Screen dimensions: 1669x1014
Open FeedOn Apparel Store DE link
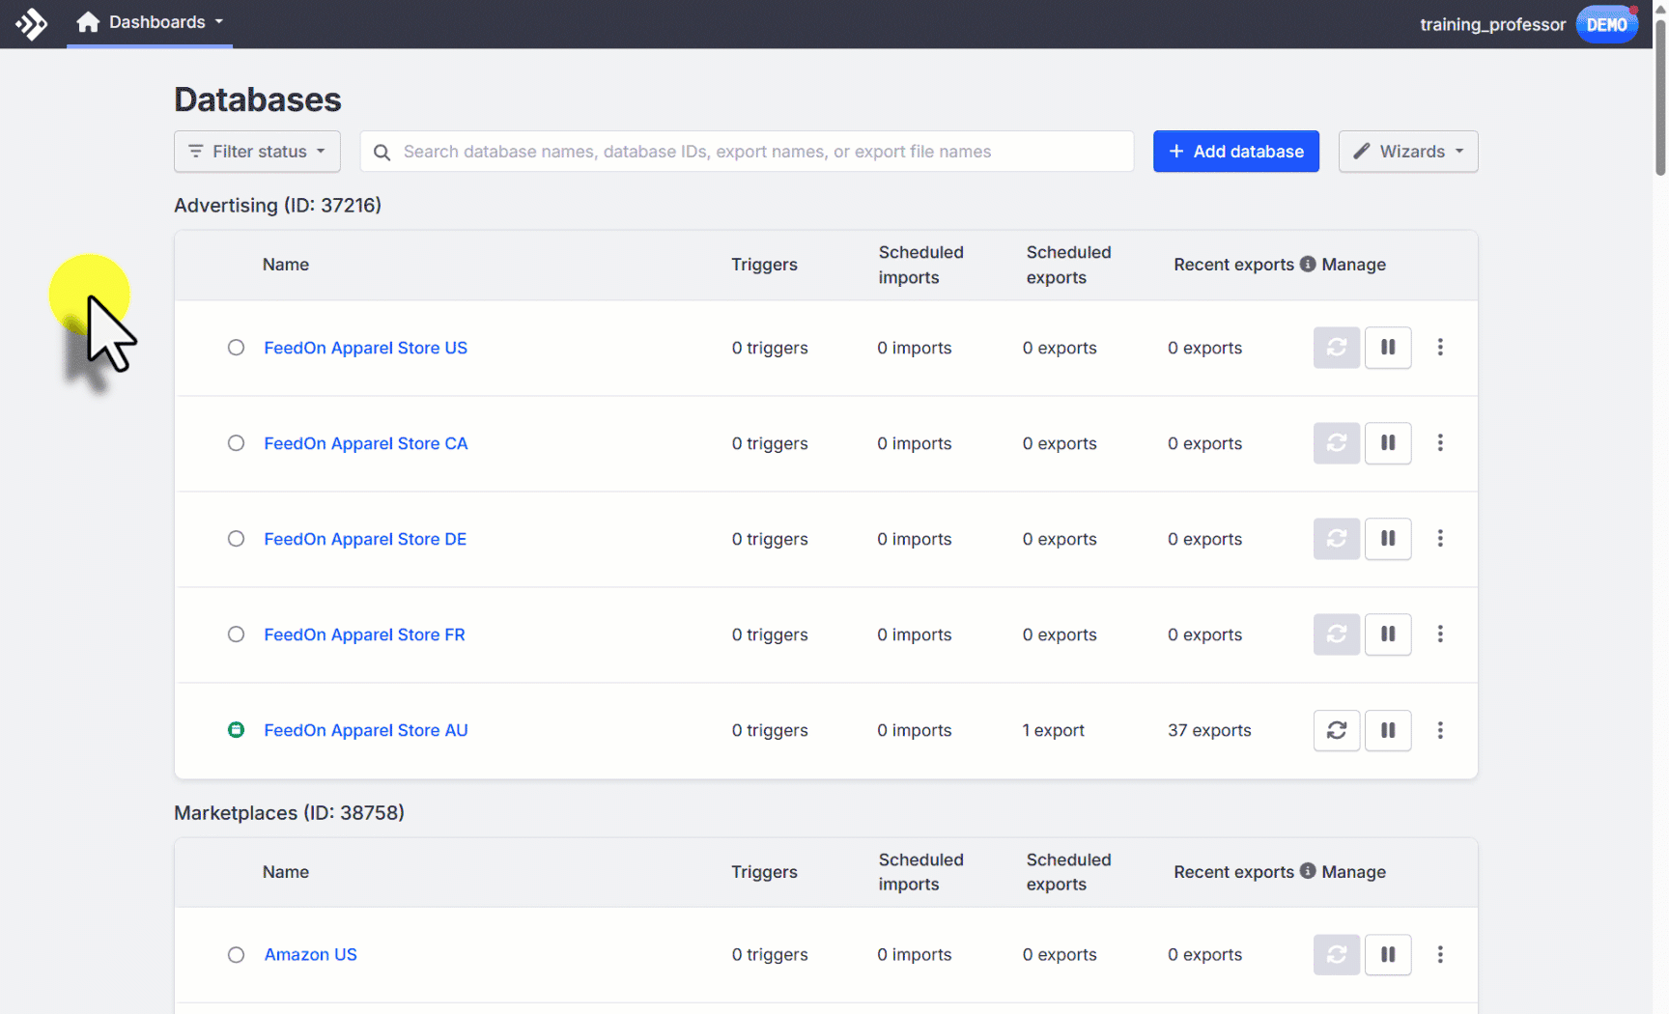365,539
